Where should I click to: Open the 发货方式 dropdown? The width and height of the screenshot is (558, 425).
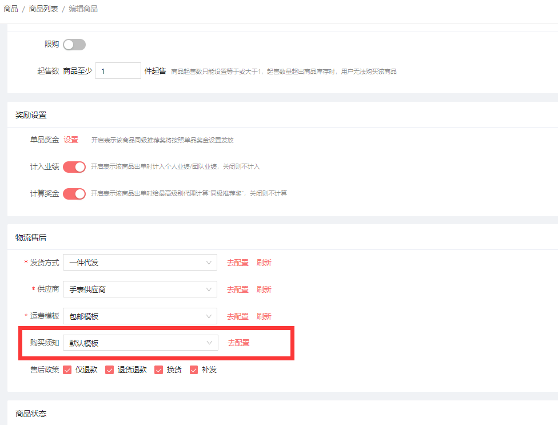point(140,263)
